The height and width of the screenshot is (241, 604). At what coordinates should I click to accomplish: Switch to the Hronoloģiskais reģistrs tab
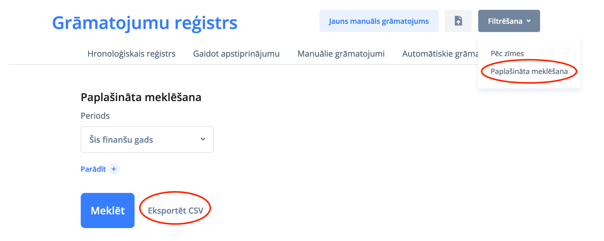pos(131,54)
